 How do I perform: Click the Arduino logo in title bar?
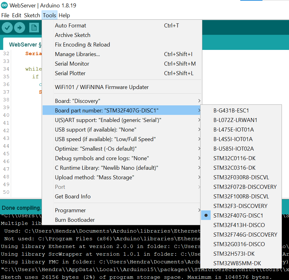click(4, 5)
